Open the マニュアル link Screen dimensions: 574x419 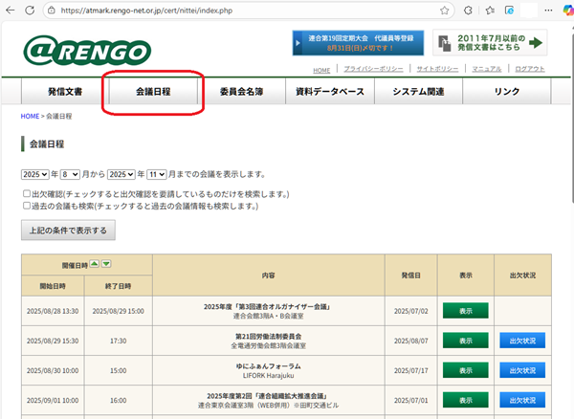coord(487,69)
